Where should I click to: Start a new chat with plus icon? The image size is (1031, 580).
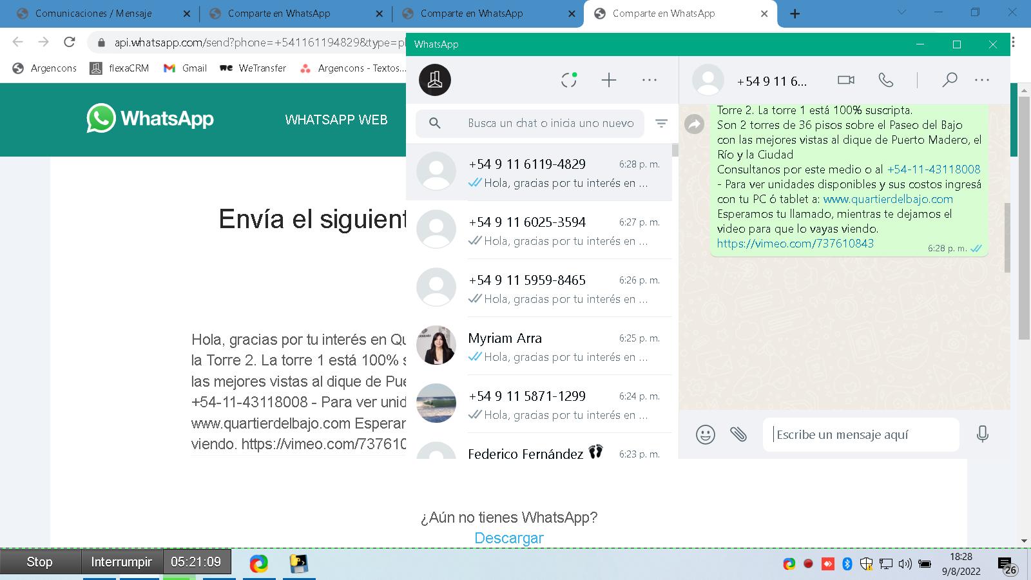point(609,80)
